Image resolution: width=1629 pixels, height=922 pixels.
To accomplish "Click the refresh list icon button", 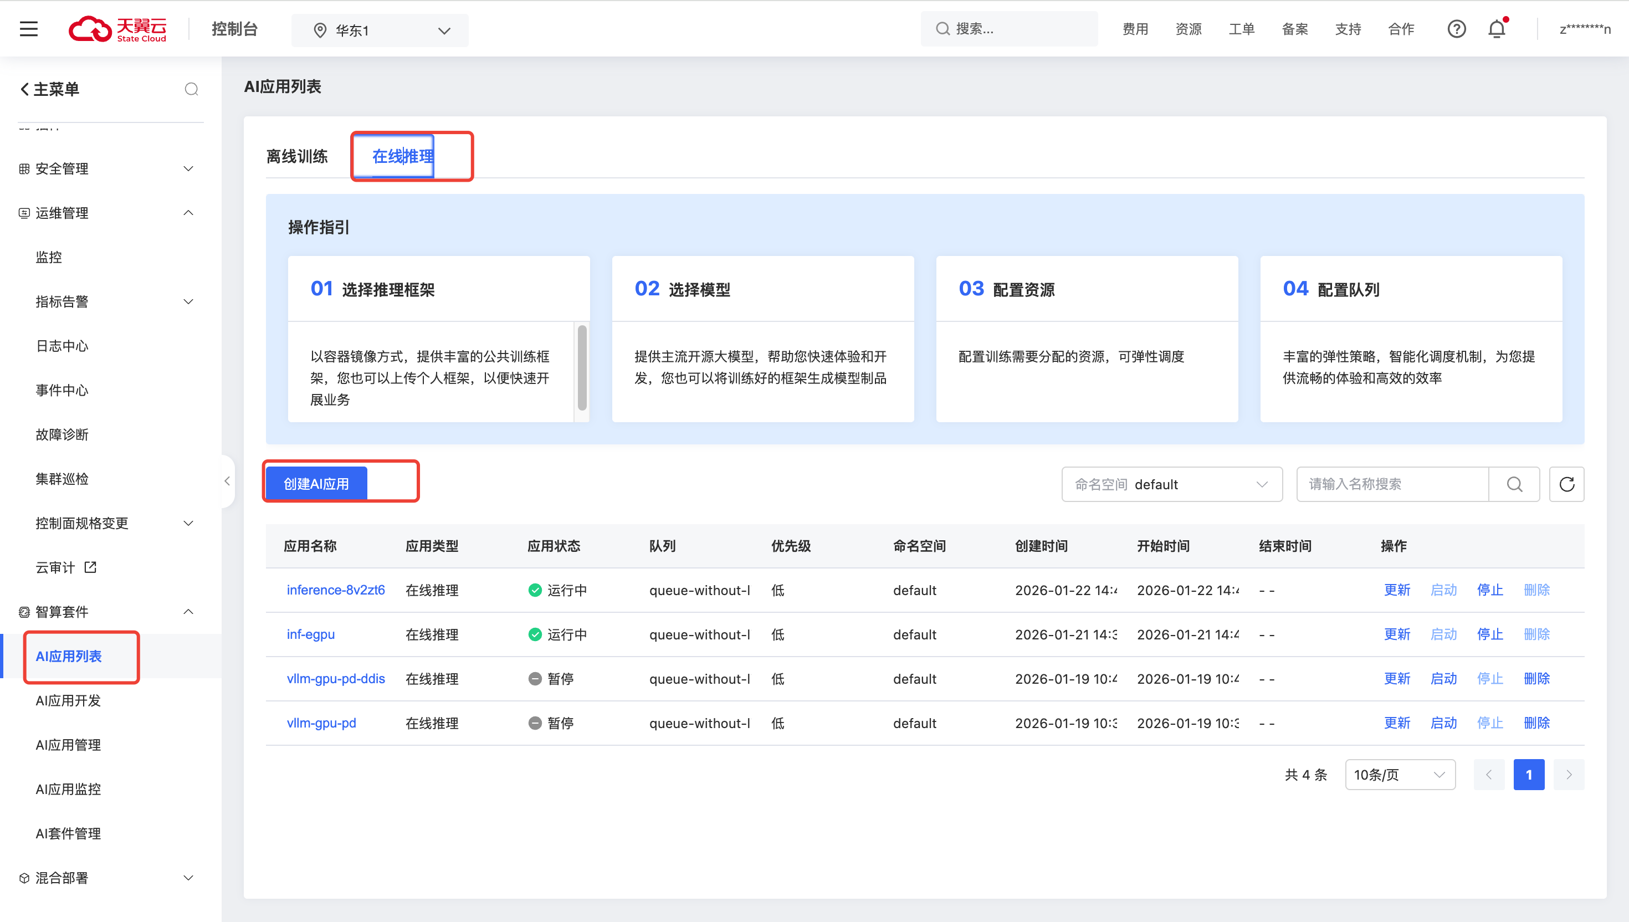I will (x=1566, y=484).
